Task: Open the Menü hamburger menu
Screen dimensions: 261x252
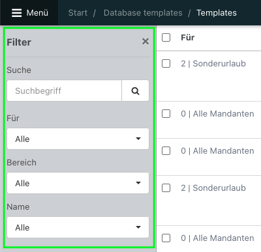Action: pos(29,13)
